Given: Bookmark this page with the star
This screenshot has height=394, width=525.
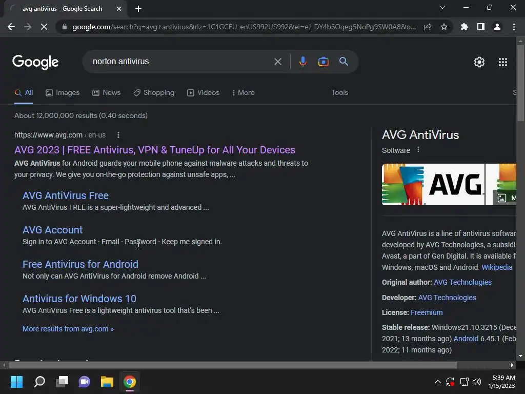Looking at the screenshot, I should [x=444, y=27].
